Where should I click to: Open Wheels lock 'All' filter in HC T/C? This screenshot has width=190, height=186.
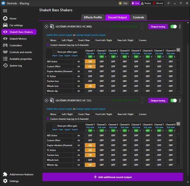[x=79, y=160]
